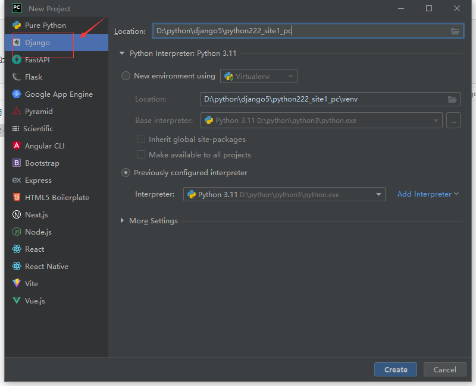476x386 pixels.
Task: Toggle Make available to all projects checkbox
Action: click(x=141, y=154)
